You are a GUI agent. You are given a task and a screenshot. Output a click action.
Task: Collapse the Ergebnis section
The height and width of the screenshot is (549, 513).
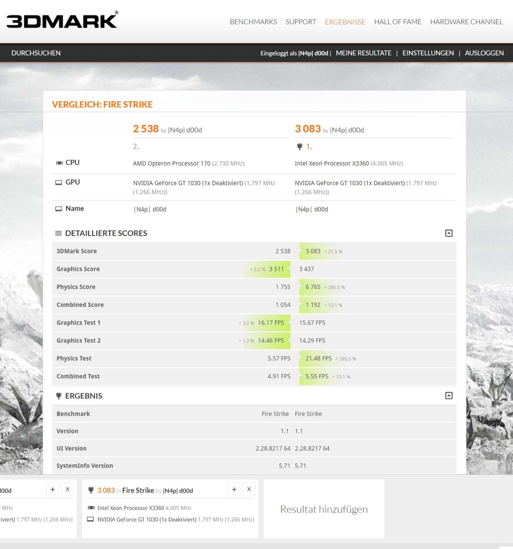(x=449, y=395)
